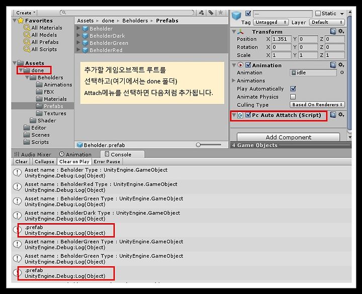362x294 pixels.
Task: Open Animation component help icon
Action: pyautogui.click(x=333, y=65)
